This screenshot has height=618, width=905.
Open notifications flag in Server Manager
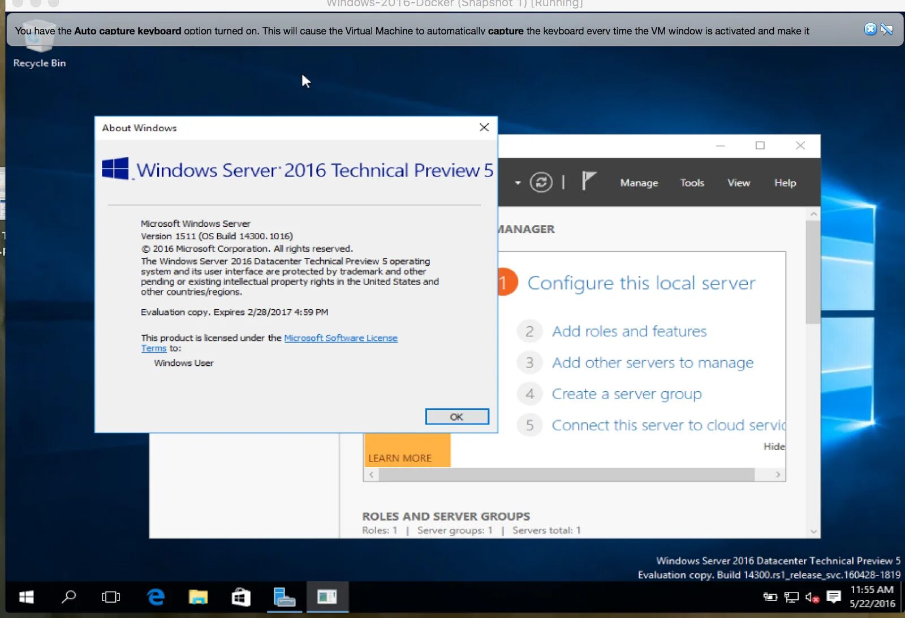(x=589, y=181)
